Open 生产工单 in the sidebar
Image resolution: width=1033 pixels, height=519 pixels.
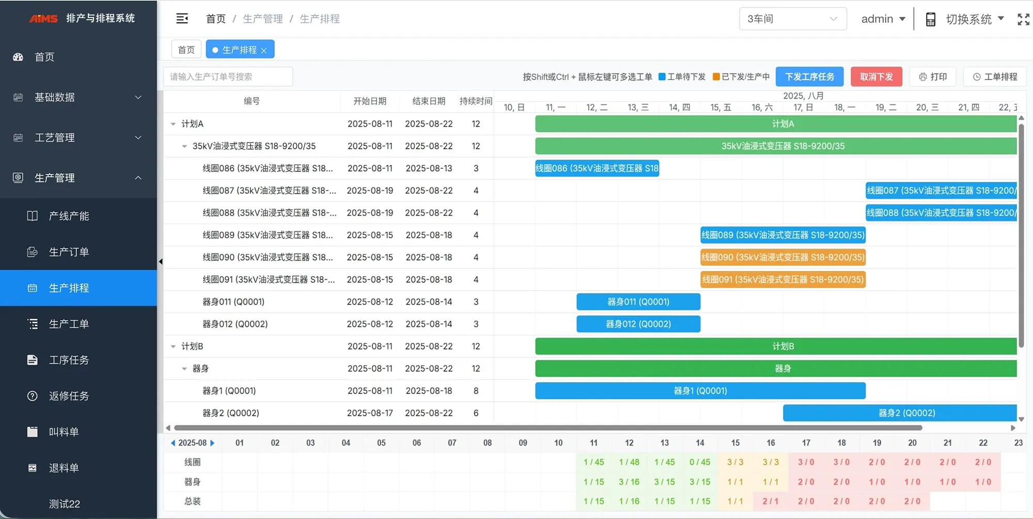(79, 324)
